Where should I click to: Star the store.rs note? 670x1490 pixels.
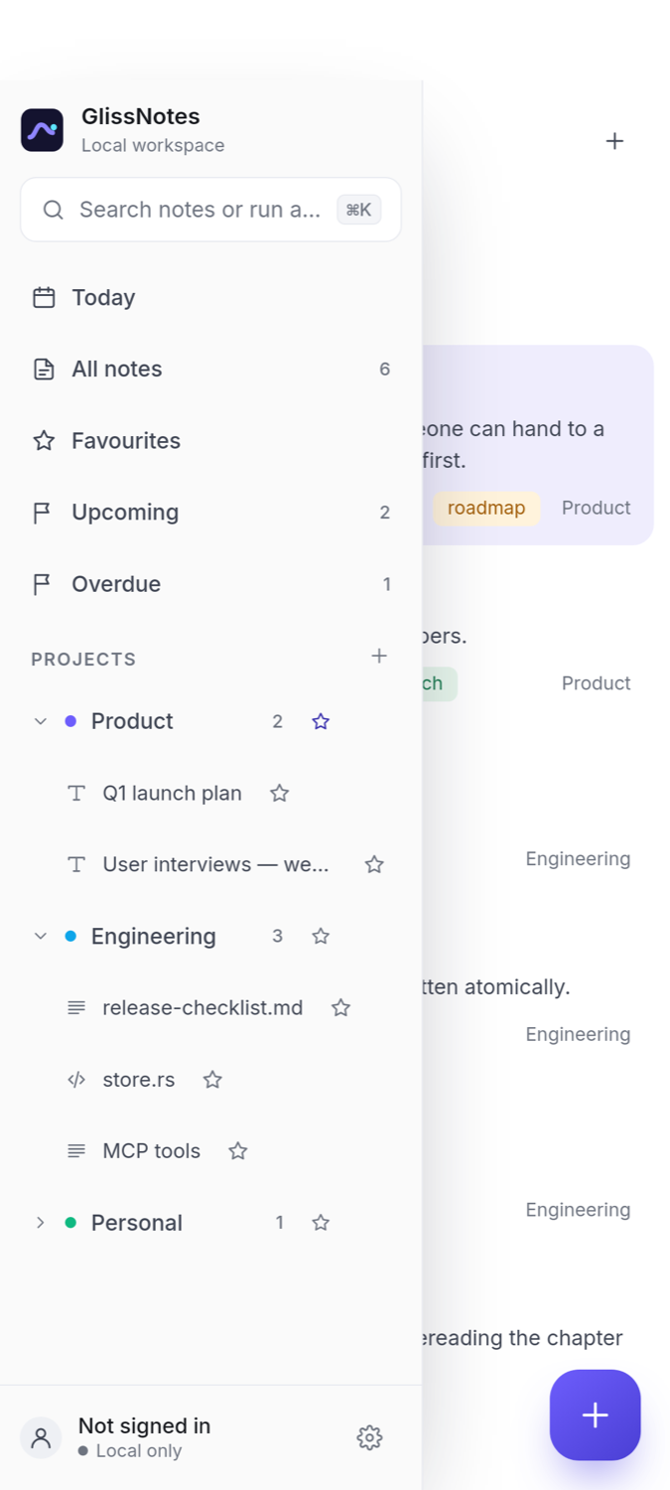pos(212,1080)
